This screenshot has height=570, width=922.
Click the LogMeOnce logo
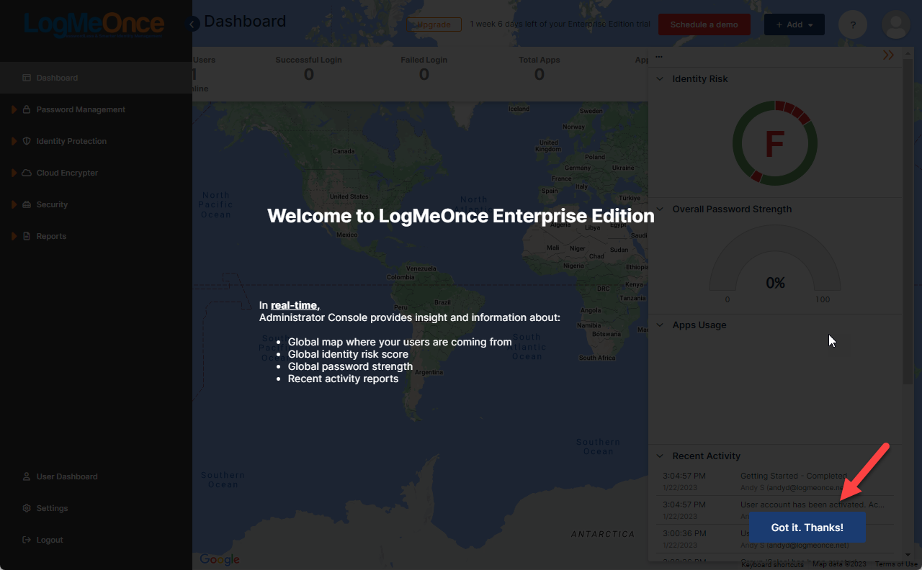tap(94, 24)
